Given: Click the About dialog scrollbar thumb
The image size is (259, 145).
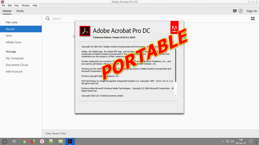Looking at the screenshot, I should [x=176, y=65].
